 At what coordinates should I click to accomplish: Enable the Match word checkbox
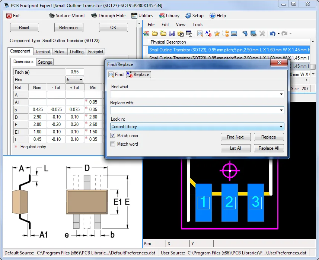point(112,144)
